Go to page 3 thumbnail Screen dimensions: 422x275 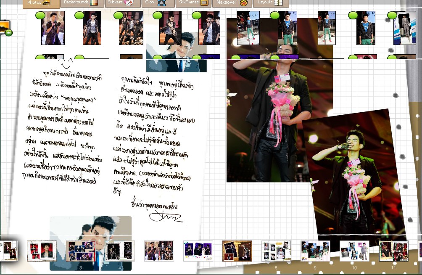(81, 251)
